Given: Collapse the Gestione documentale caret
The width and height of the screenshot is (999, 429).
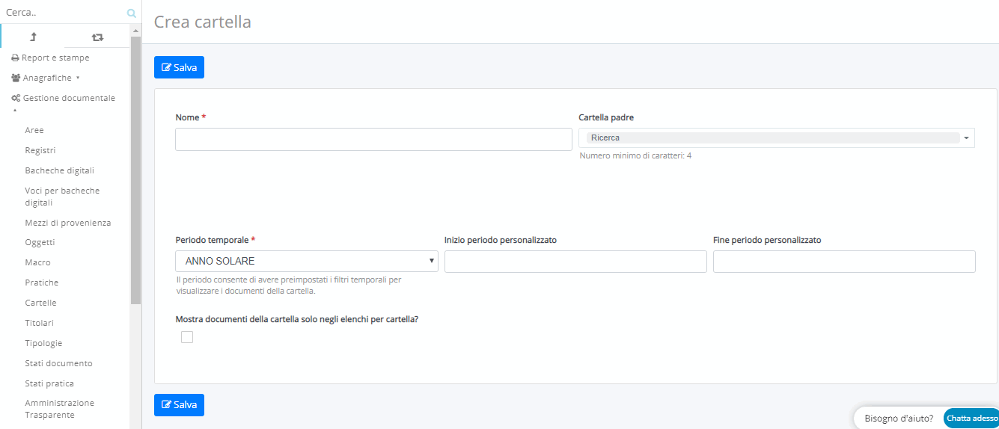Looking at the screenshot, I should (15, 111).
